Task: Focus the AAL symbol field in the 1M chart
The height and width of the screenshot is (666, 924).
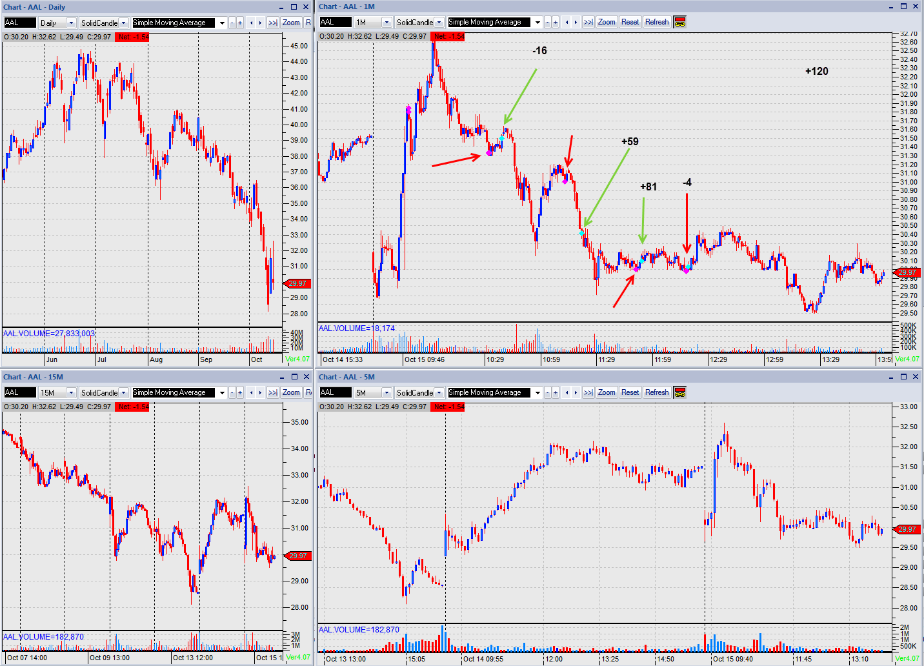Action: [x=335, y=22]
